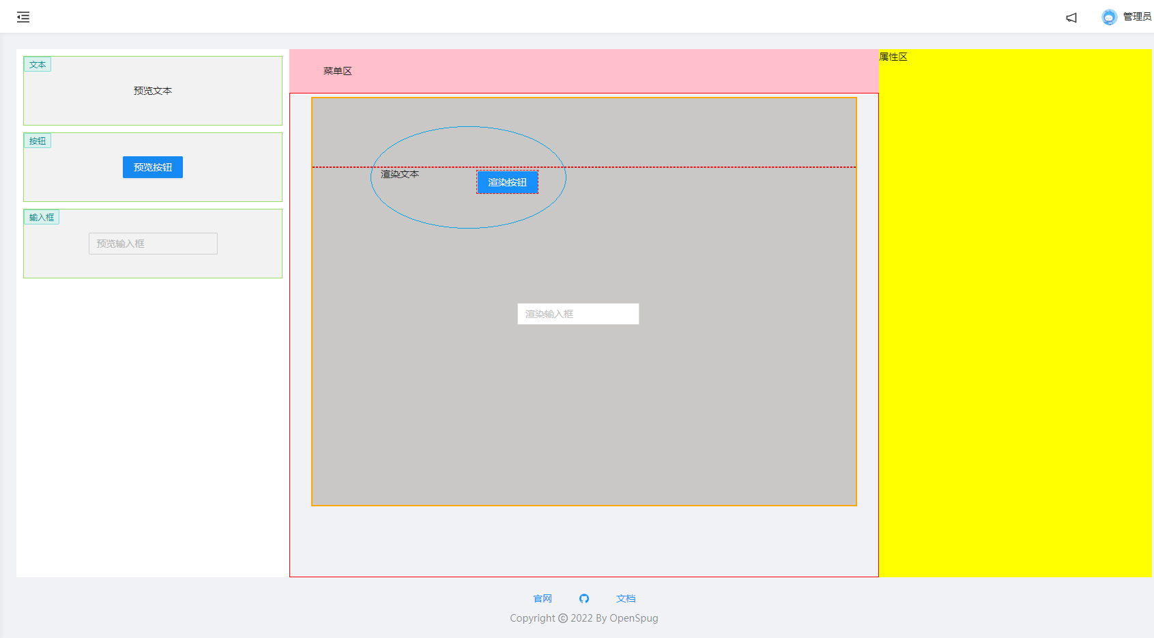This screenshot has width=1154, height=638.
Task: Click the 按钮 component tag label
Action: (x=38, y=141)
